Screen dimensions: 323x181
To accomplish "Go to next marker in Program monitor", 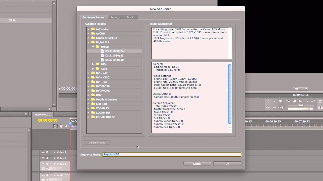I will pos(313,101).
